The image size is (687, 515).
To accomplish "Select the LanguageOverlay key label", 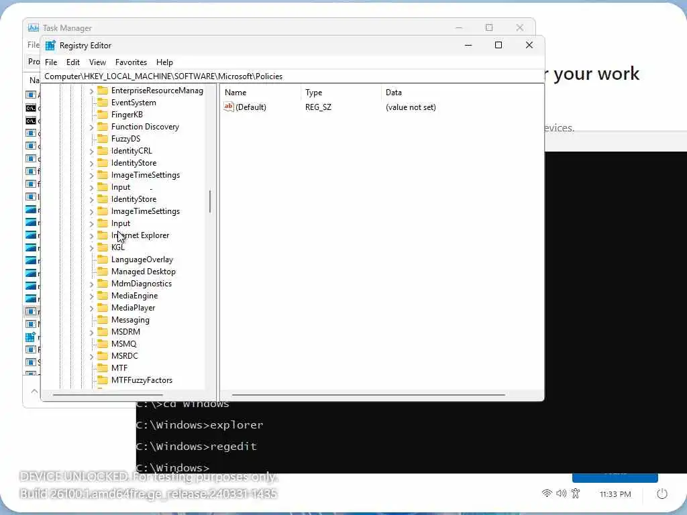I will pyautogui.click(x=142, y=260).
